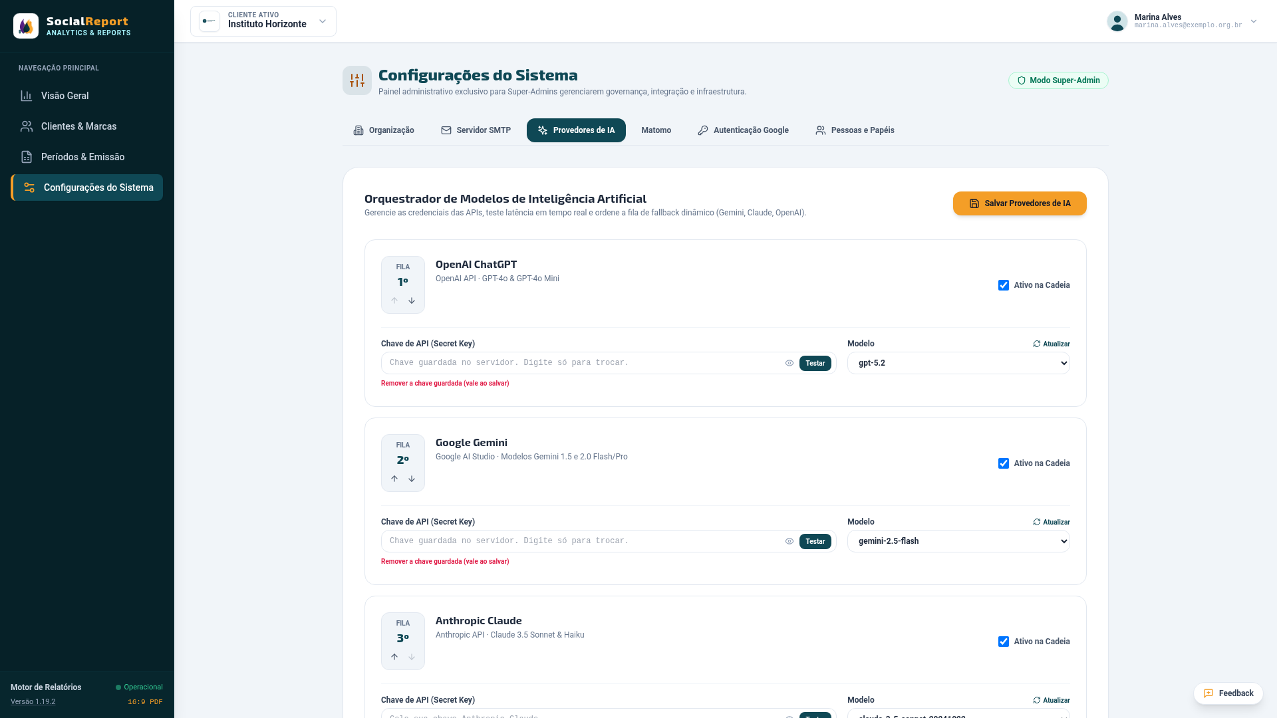Disable Ativo na Cadeia for Anthropic Claude
The height and width of the screenshot is (718, 1277).
point(1004,642)
